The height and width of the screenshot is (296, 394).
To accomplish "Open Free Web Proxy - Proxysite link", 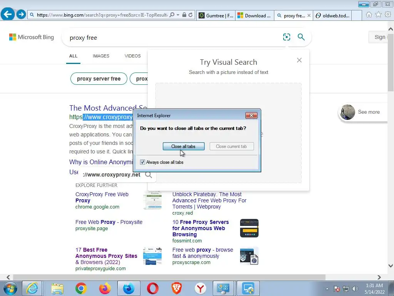I will coord(109,222).
